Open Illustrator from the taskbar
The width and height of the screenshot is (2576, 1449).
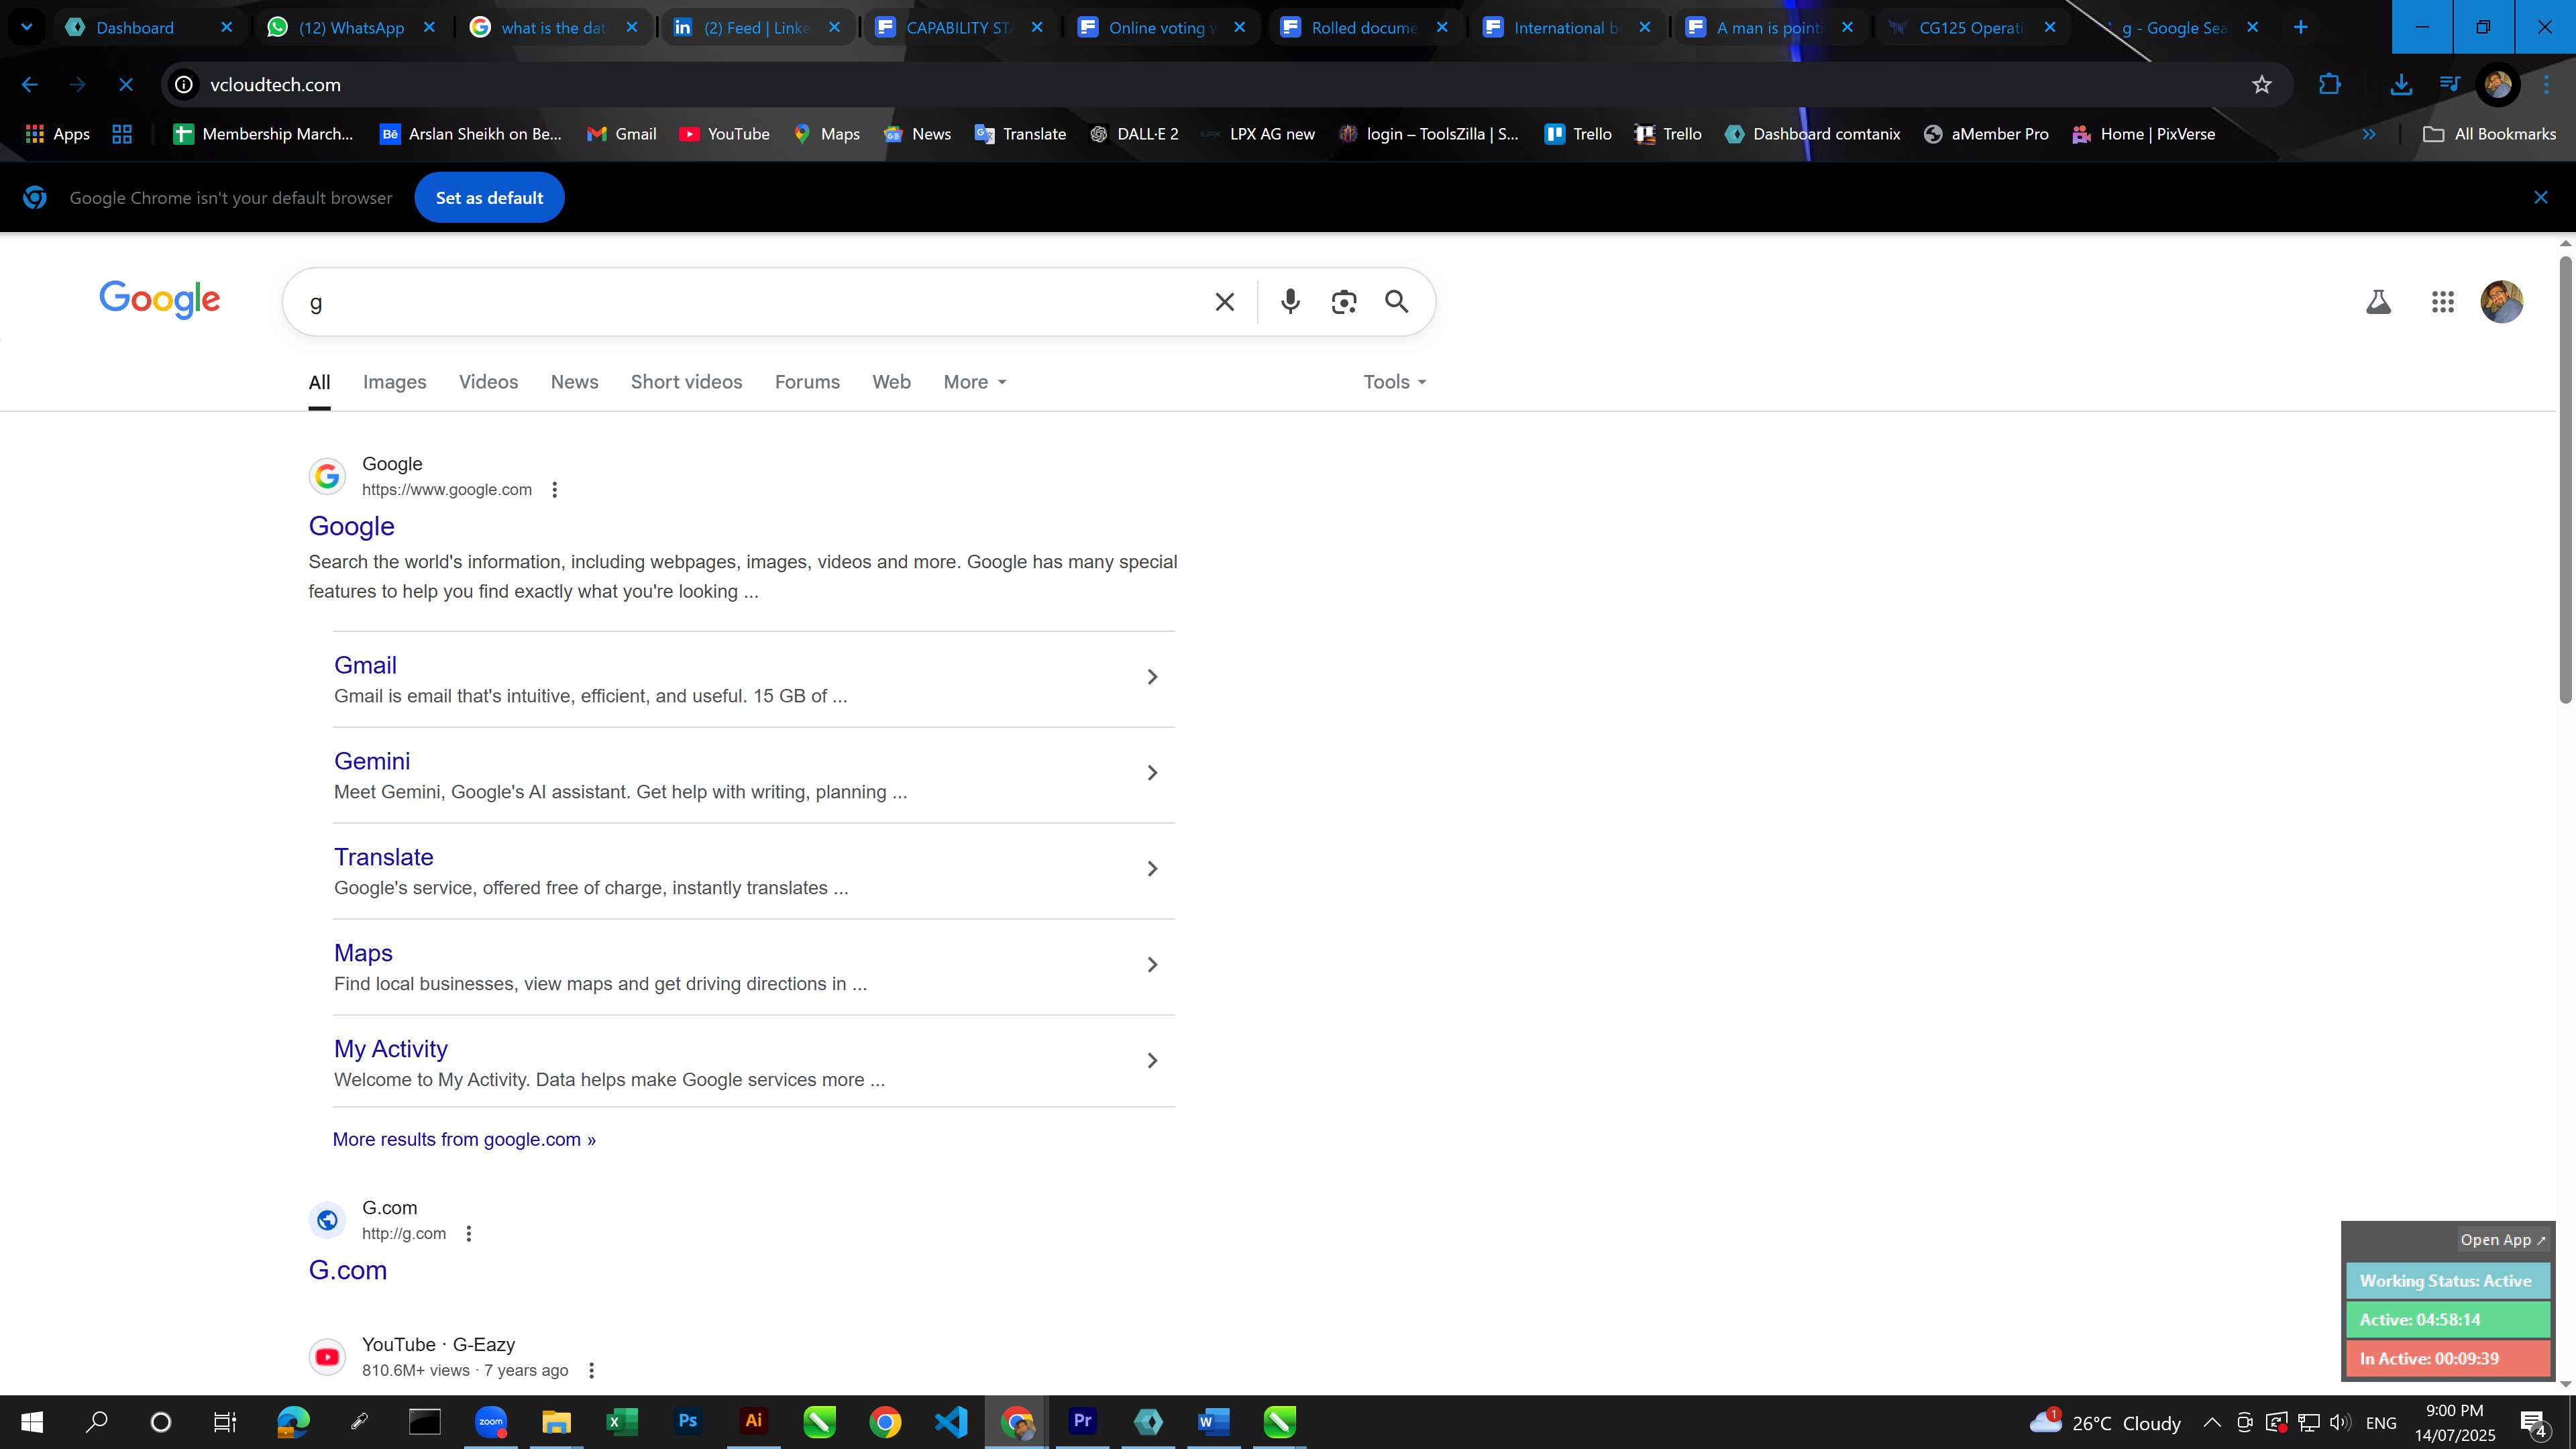coord(753,1421)
